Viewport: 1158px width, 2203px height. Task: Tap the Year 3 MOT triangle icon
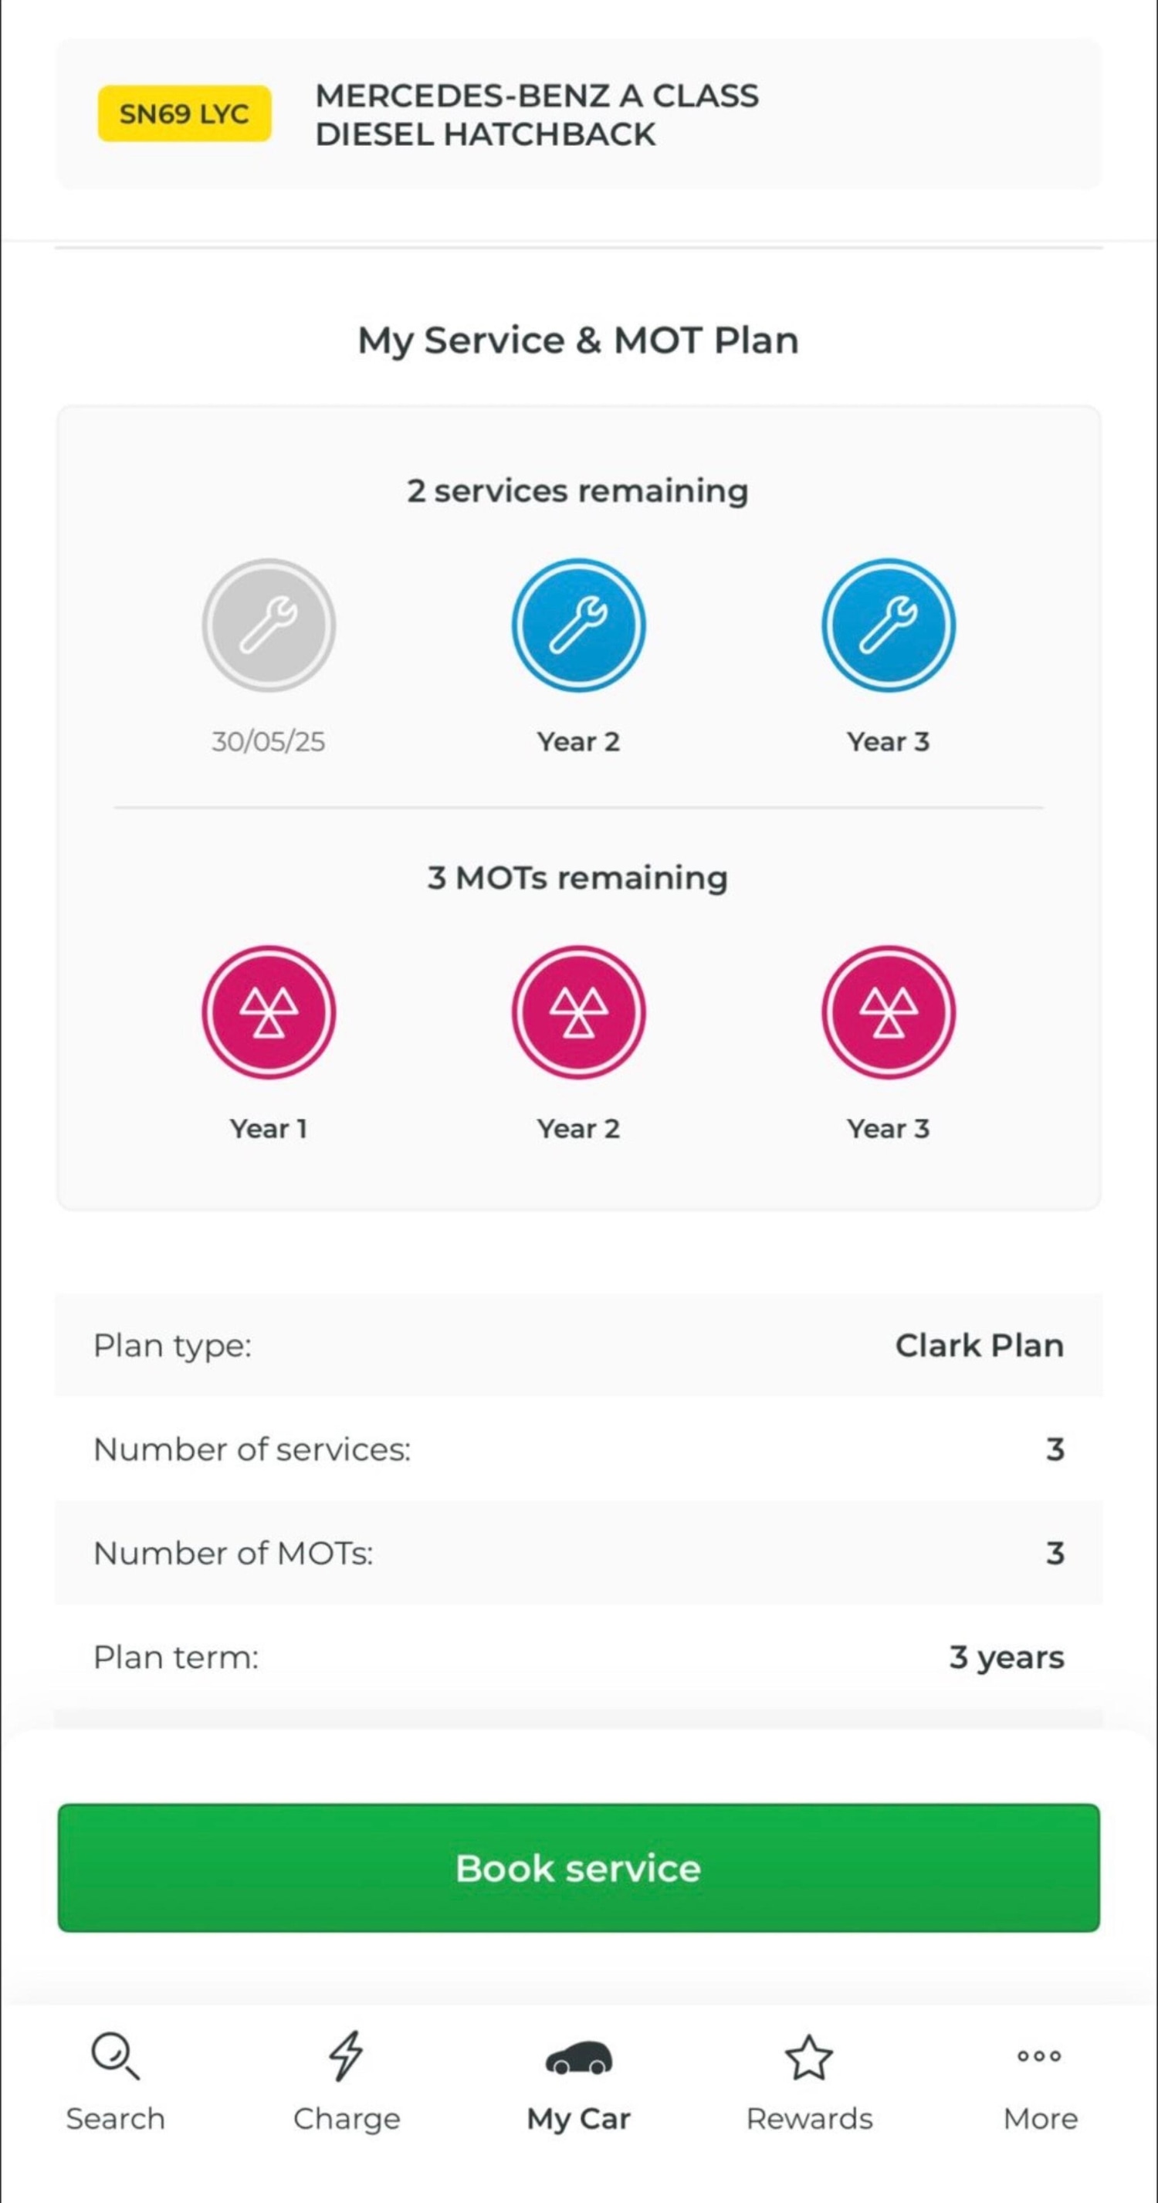tap(888, 1012)
